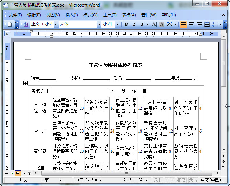Open the Character Scaling dropdown arrow
This screenshot has height=186, width=230.
click(175, 24)
